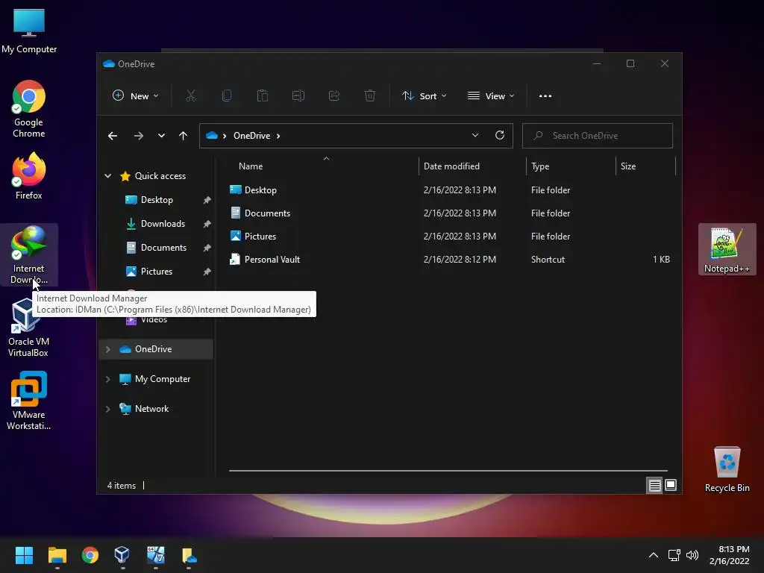Open address bar history dropdown
The height and width of the screenshot is (573, 764).
(x=475, y=136)
